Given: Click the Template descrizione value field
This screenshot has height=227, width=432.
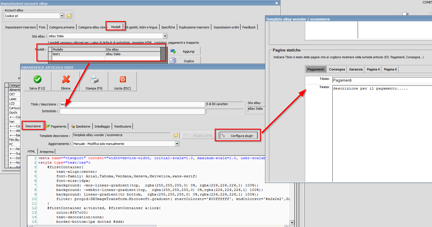Looking at the screenshot, I should (121, 135).
